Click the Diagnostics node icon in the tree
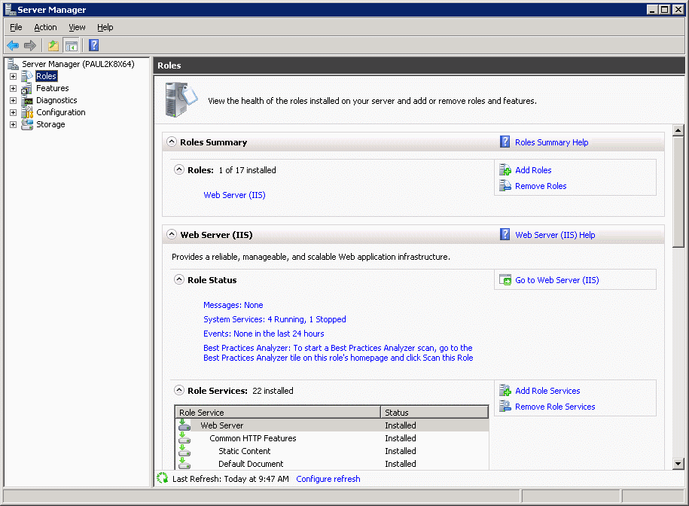 click(x=27, y=101)
